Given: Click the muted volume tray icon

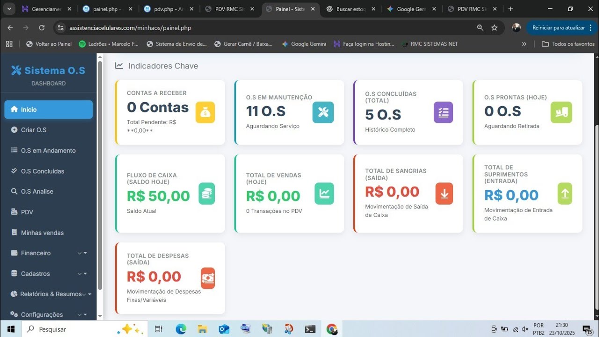Looking at the screenshot, I should (525, 329).
